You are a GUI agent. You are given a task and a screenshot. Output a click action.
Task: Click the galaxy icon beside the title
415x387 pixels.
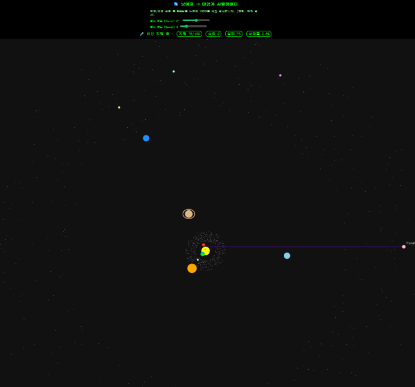[176, 4]
